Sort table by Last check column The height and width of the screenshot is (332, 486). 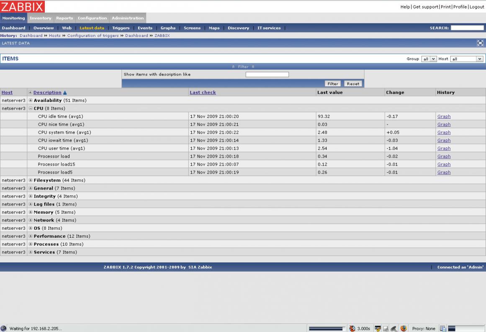click(x=203, y=93)
